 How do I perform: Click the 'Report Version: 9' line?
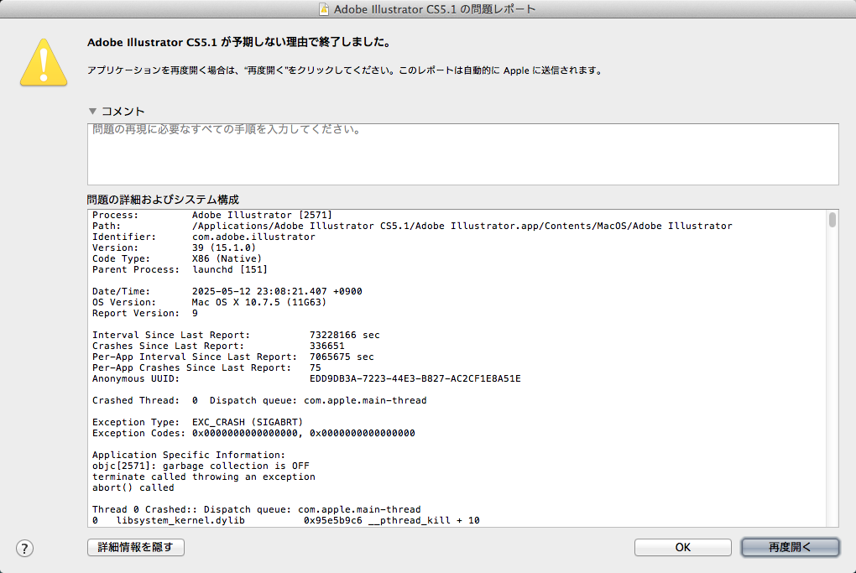tap(144, 313)
